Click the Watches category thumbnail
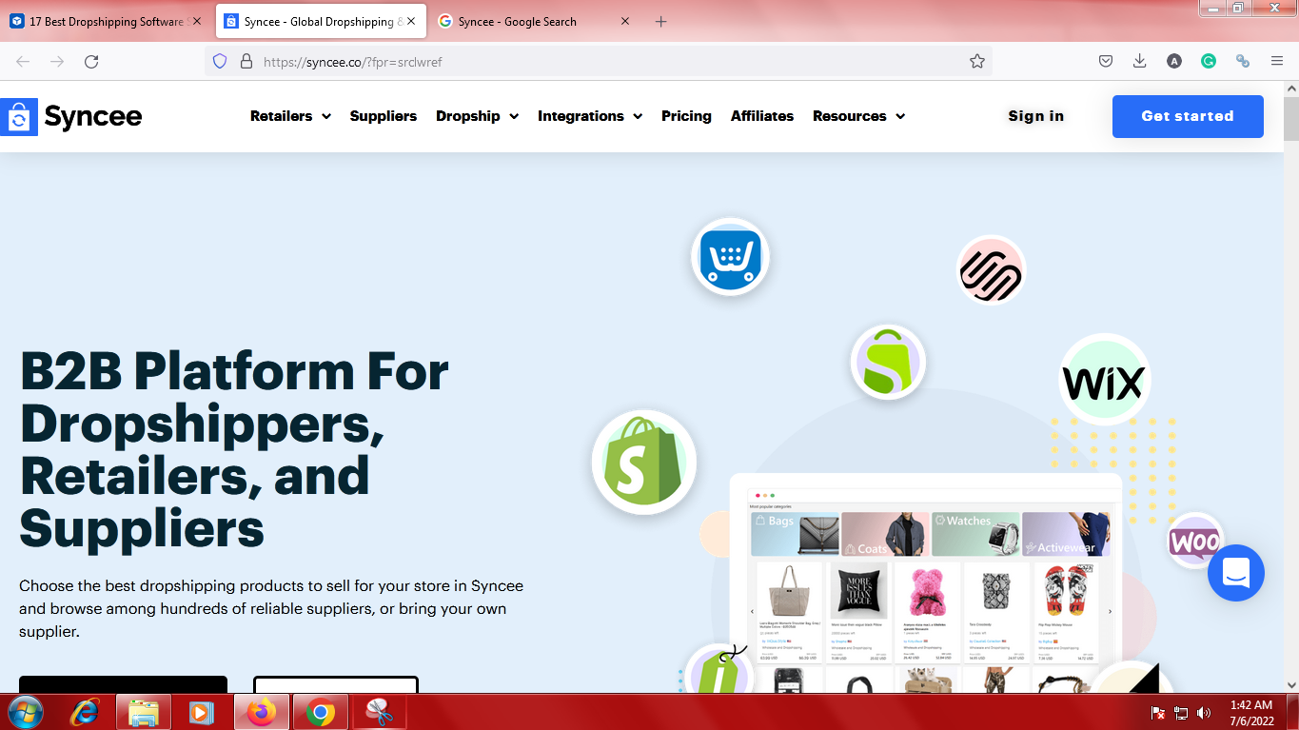This screenshot has height=730, width=1299. tap(975, 534)
